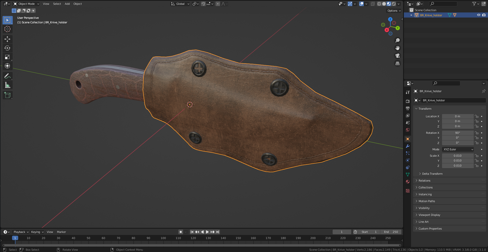Open the Object Mode dropdown
The image size is (488, 252).
[x=26, y=4]
